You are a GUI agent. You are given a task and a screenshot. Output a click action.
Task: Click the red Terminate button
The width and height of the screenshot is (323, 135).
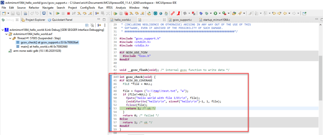click(68, 13)
